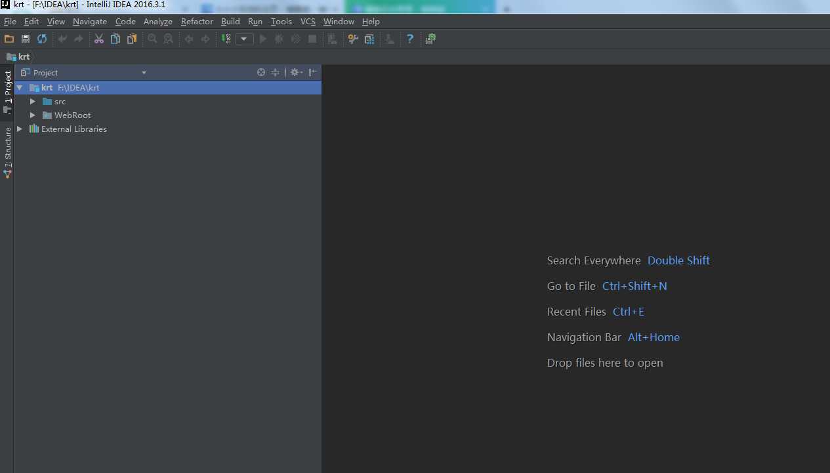Open the Project Structure icon
Image resolution: width=830 pixels, height=473 pixels.
pos(369,39)
